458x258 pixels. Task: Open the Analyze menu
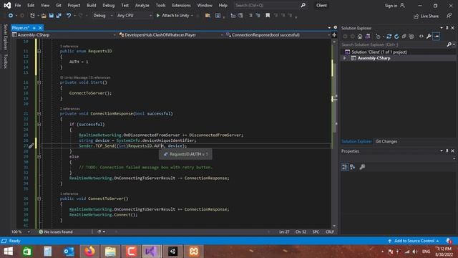click(x=142, y=6)
